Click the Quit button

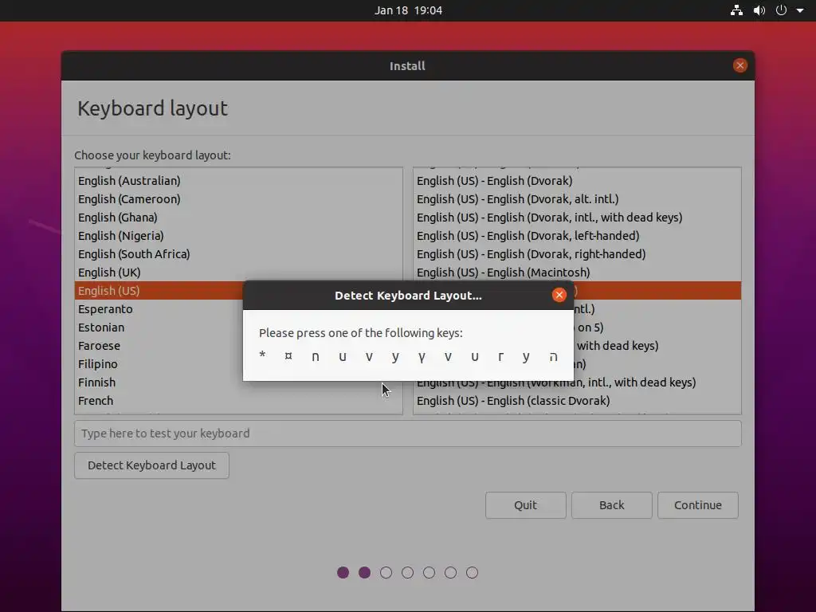(526, 504)
